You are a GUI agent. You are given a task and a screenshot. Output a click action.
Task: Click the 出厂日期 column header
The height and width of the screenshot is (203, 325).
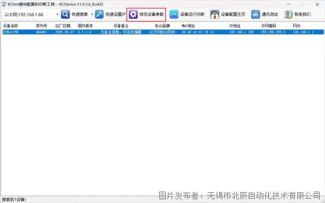(63, 26)
